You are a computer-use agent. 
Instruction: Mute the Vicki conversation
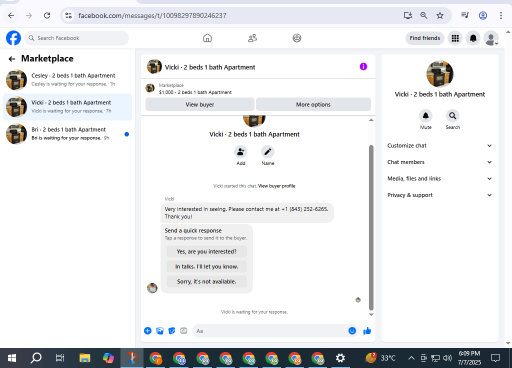pyautogui.click(x=426, y=115)
